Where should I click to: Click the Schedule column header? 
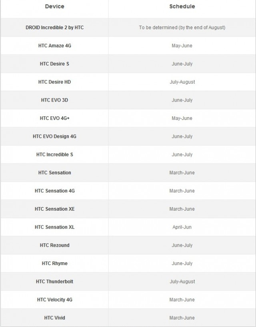(182, 6)
